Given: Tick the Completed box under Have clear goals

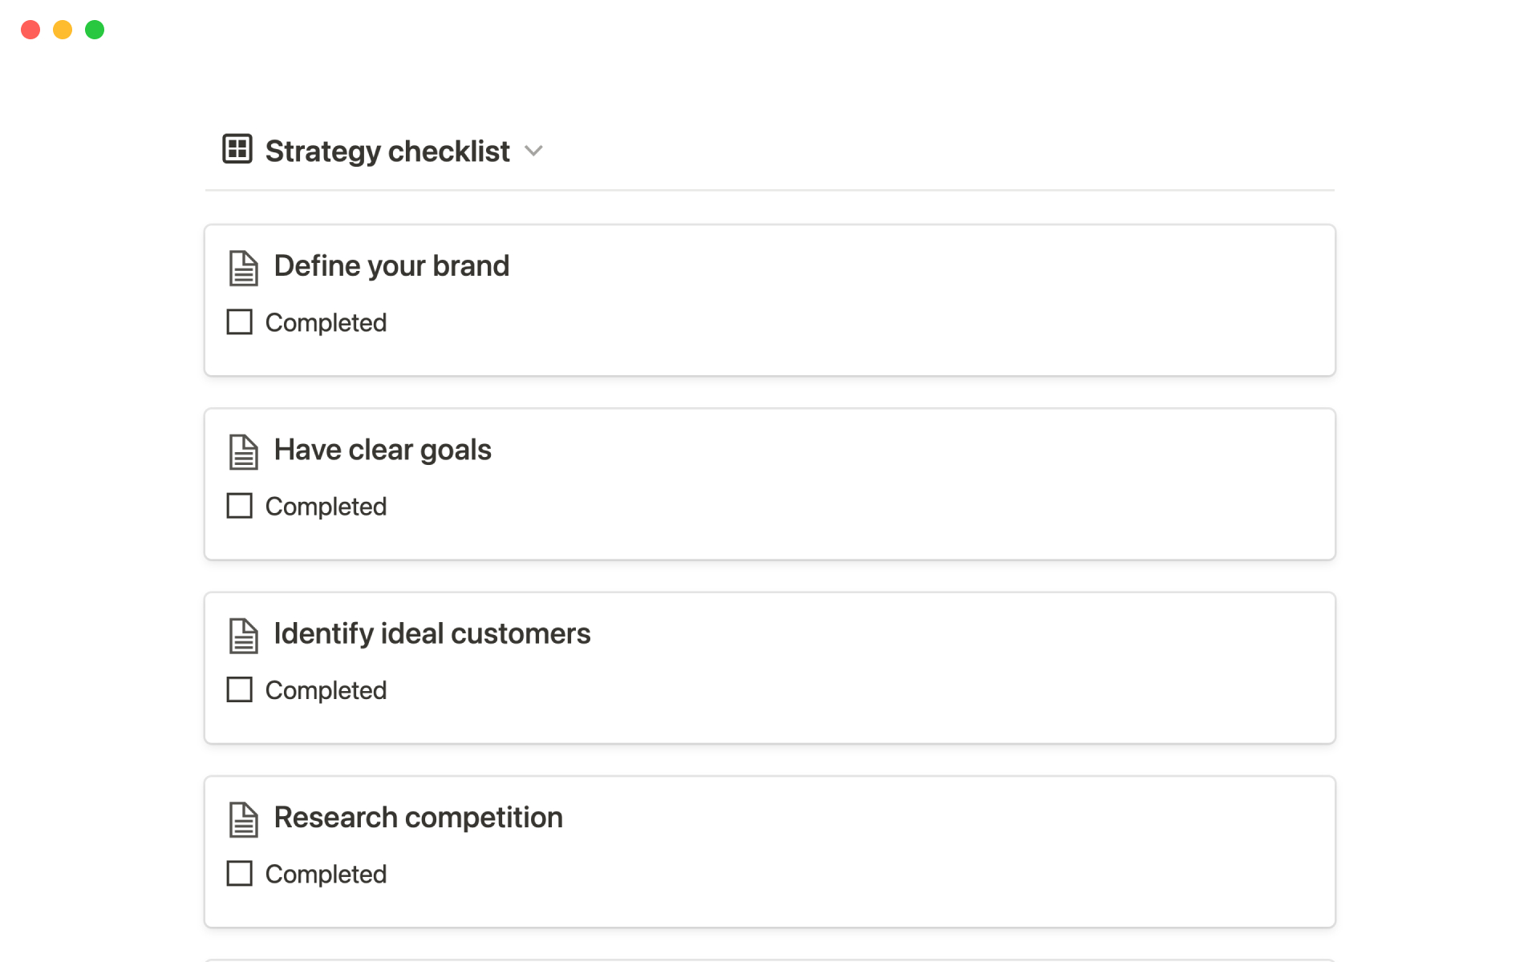Looking at the screenshot, I should 240,506.
